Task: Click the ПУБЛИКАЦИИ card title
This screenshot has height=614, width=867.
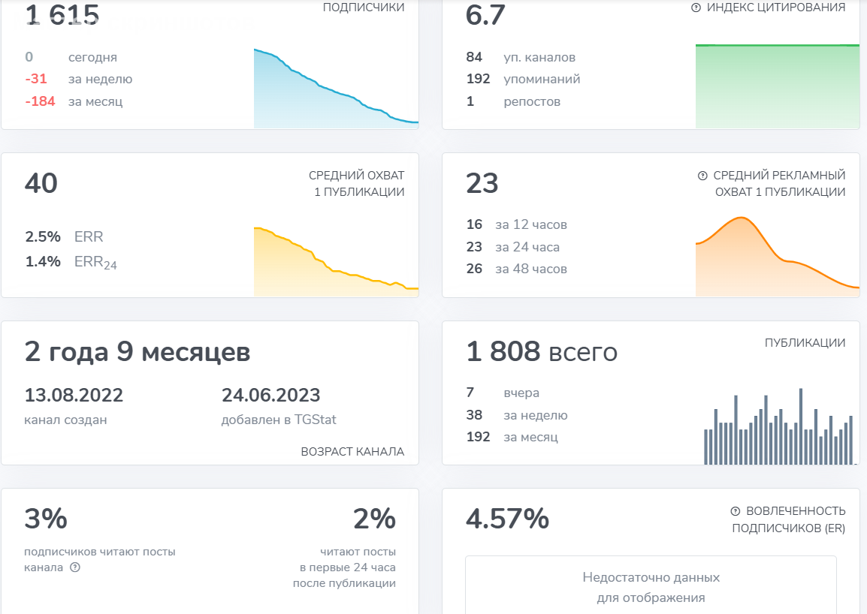Action: (805, 342)
